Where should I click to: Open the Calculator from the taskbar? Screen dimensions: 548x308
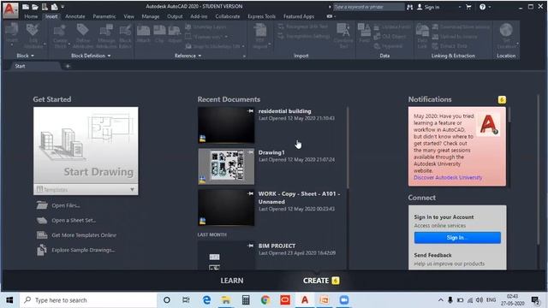246,300
